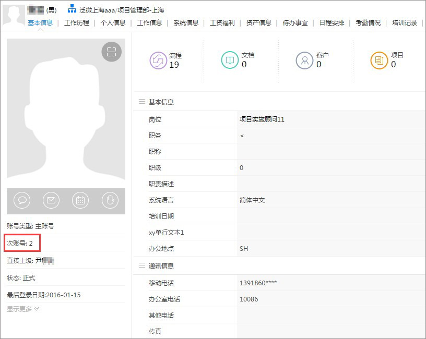Viewport: 426px width, 339px height.
Task: Switch to the 工作历程 tab
Action: [x=77, y=22]
